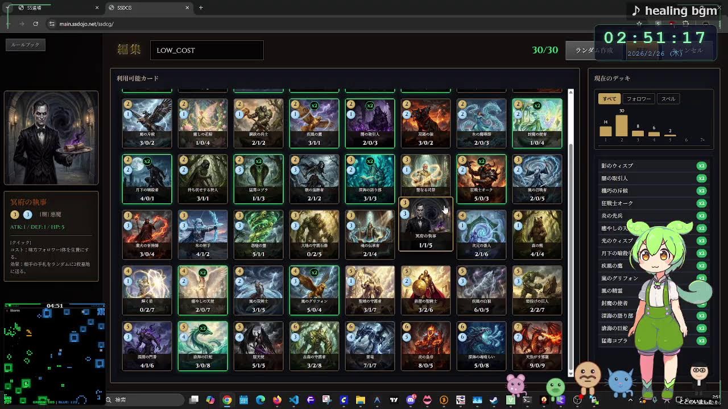This screenshot has width=728, height=409.
Task: Pick the 古森の守護者 card 3/2/8
Action: coord(314,346)
